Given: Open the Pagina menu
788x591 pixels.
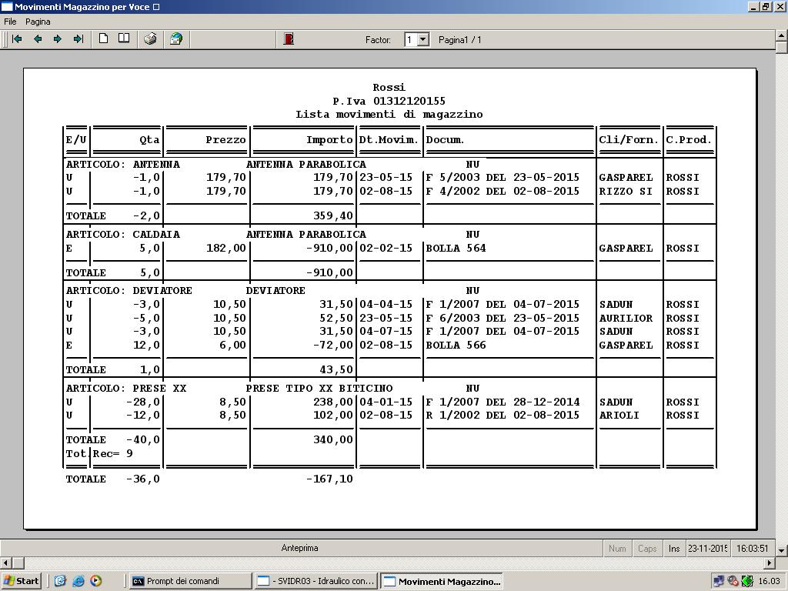Looking at the screenshot, I should coord(38,22).
